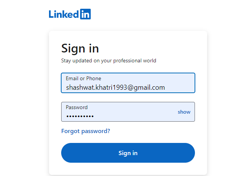Place cursor before "shashwat" in the email
Image resolution: width=247 pixels, height=176 pixels.
(x=66, y=87)
